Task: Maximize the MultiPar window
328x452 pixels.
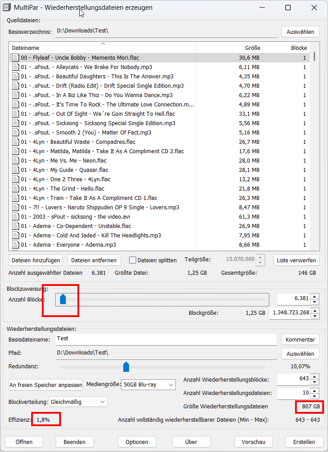Action: [x=288, y=8]
